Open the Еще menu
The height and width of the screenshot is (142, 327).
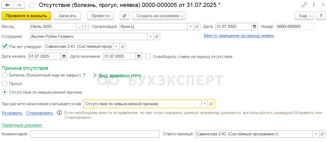[304, 16]
